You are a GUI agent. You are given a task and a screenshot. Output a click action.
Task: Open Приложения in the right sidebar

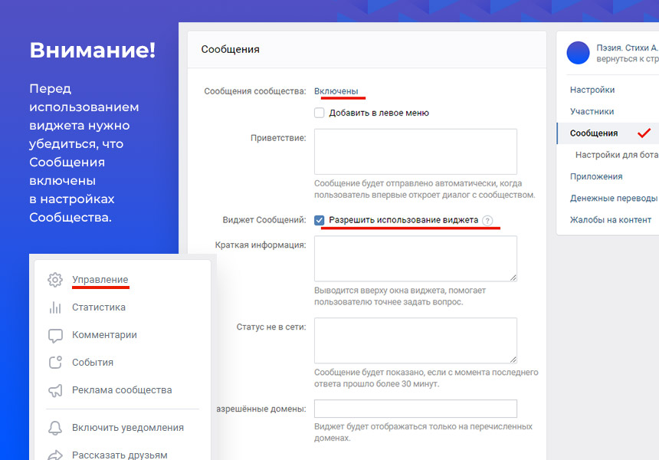(x=595, y=176)
